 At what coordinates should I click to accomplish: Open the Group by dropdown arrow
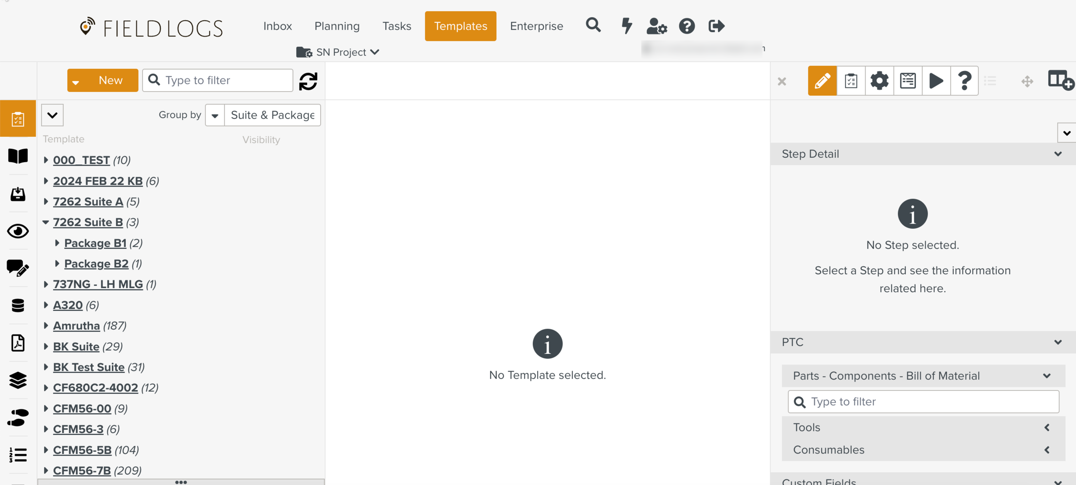click(215, 115)
